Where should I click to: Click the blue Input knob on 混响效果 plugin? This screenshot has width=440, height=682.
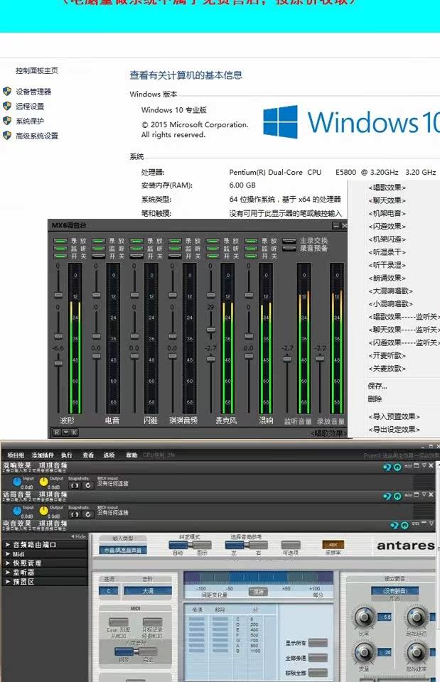[16, 482]
